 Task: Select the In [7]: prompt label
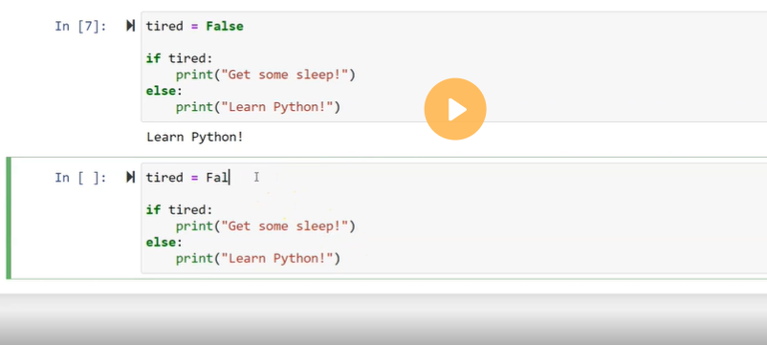pos(80,26)
